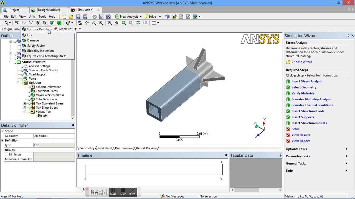Click the Insert Structural Loads link
Image resolution: width=355 pixels, height=199 pixels.
click(x=308, y=111)
